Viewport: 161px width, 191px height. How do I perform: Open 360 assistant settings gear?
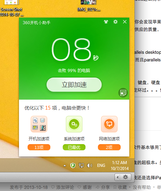point(115,22)
